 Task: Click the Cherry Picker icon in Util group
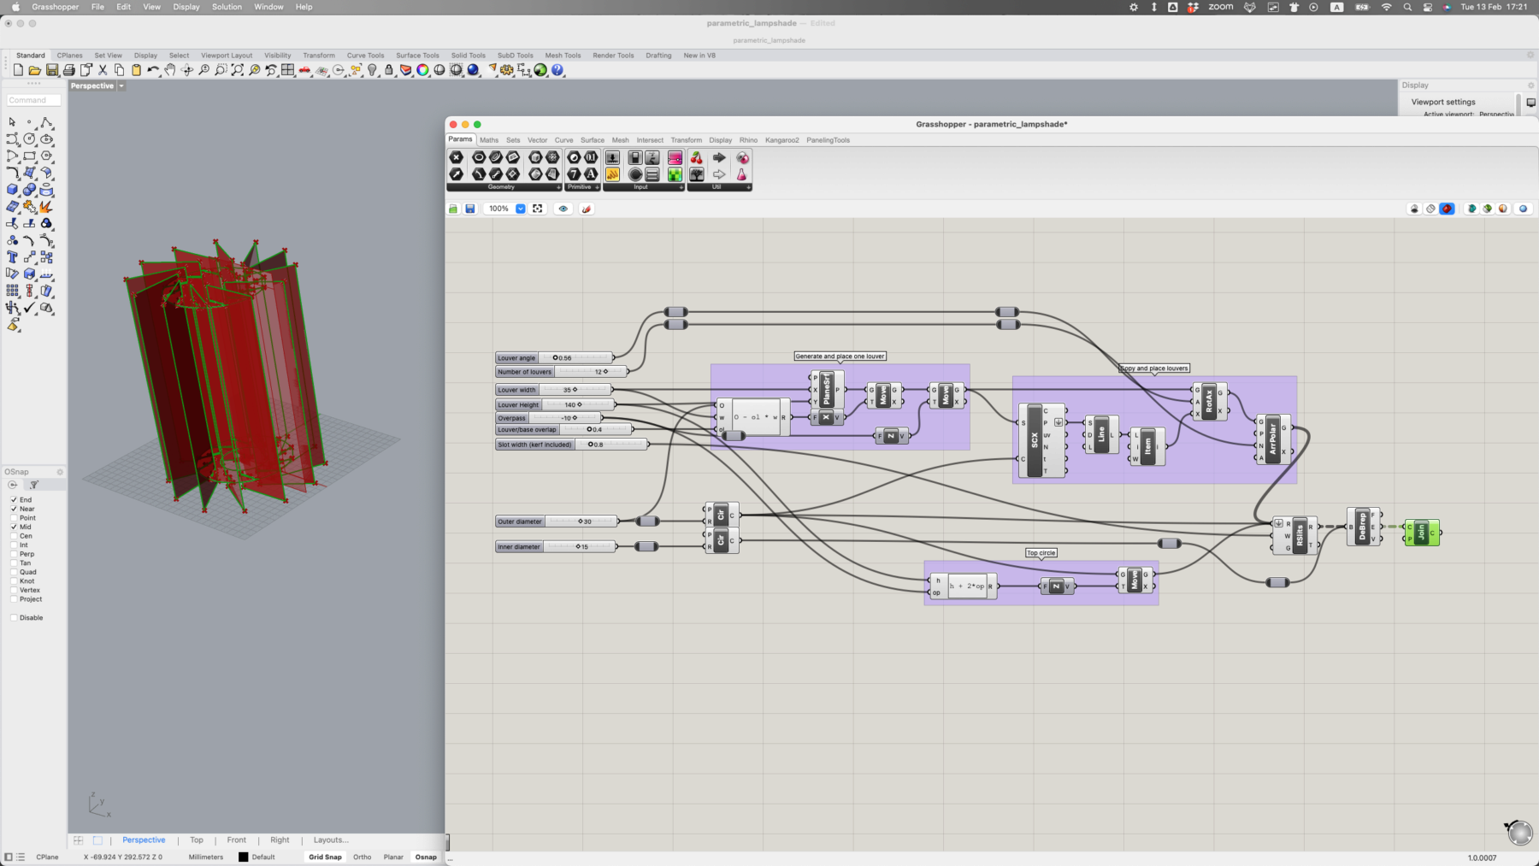tap(697, 158)
